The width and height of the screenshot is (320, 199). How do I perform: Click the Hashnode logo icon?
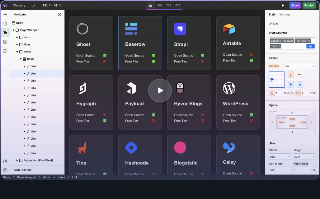click(131, 147)
